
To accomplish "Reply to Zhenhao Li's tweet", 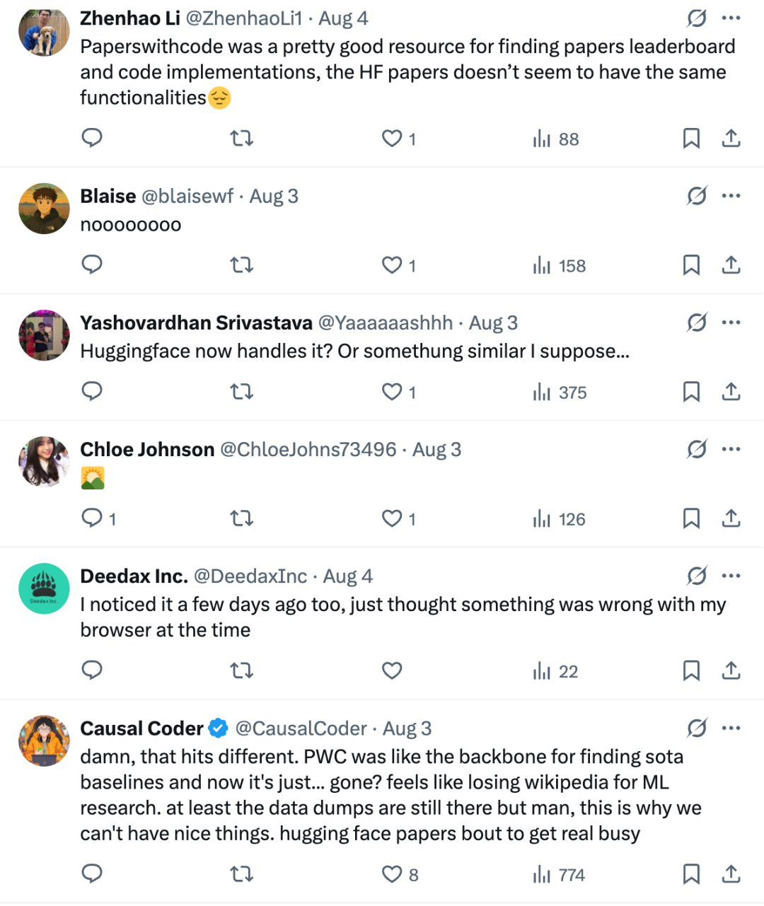I will (92, 138).
